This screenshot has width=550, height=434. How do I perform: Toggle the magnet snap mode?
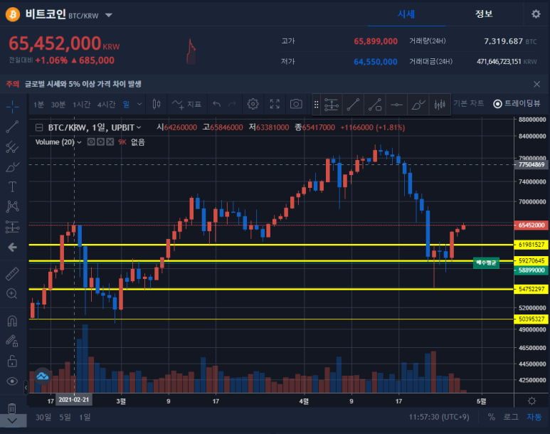12,321
